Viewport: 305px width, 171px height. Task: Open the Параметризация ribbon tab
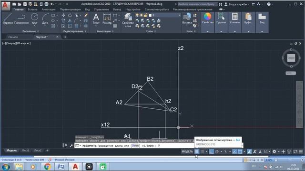tap(70, 9)
